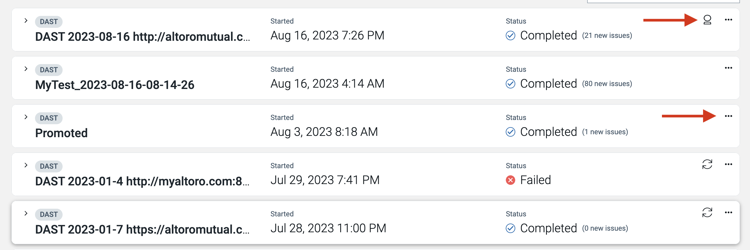Expand the DAST 2023-01-4 myaltoro row
The height and width of the screenshot is (250, 750).
[26, 166]
